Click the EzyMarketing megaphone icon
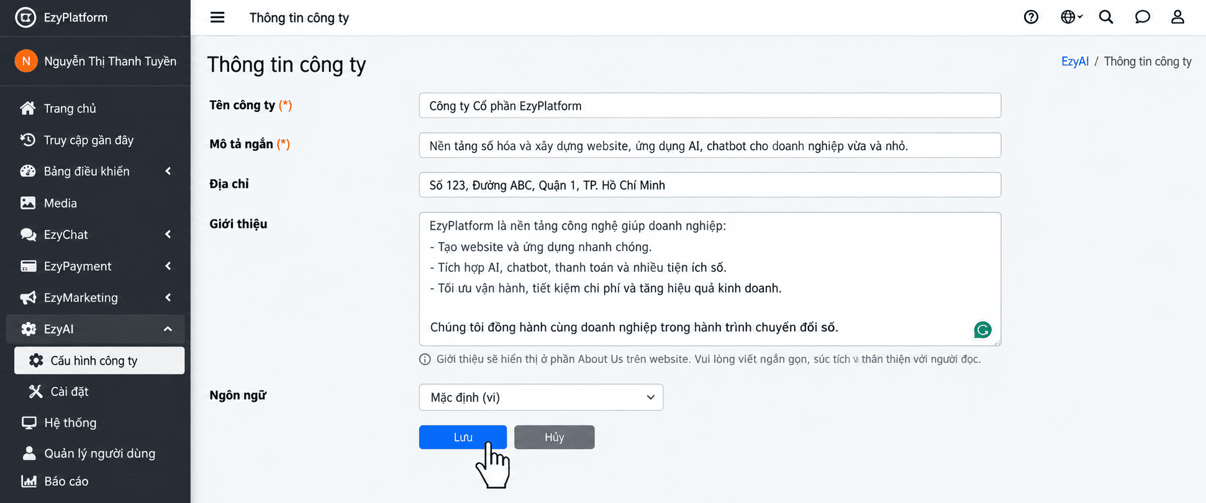The image size is (1206, 503). pos(28,298)
